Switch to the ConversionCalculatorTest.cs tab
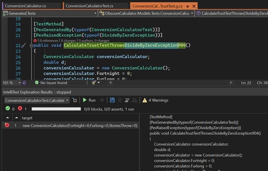The image size is (268, 171). [x=89, y=6]
